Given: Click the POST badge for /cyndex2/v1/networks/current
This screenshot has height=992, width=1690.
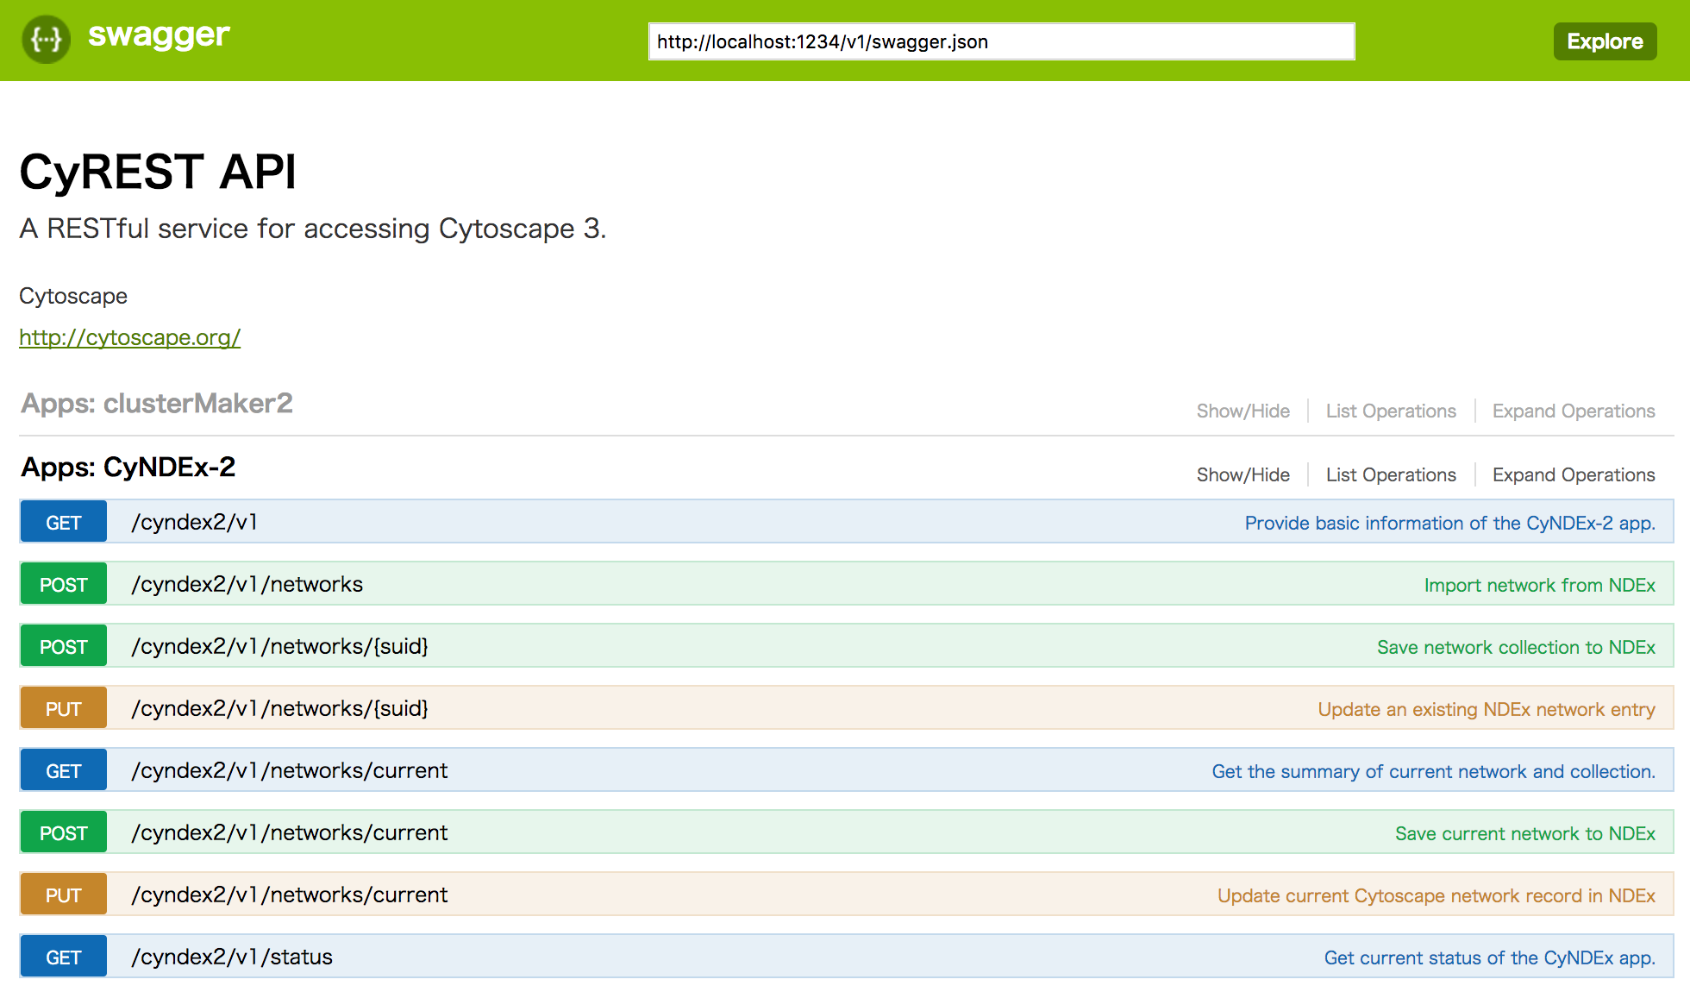Looking at the screenshot, I should (64, 833).
